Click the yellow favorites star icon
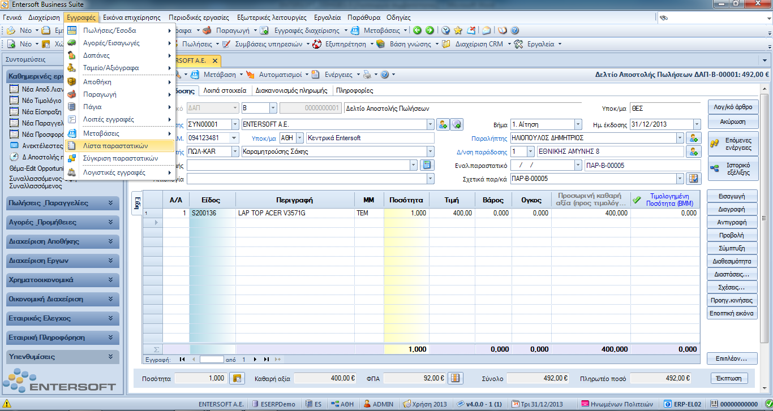This screenshot has width=773, height=411. tap(458, 31)
